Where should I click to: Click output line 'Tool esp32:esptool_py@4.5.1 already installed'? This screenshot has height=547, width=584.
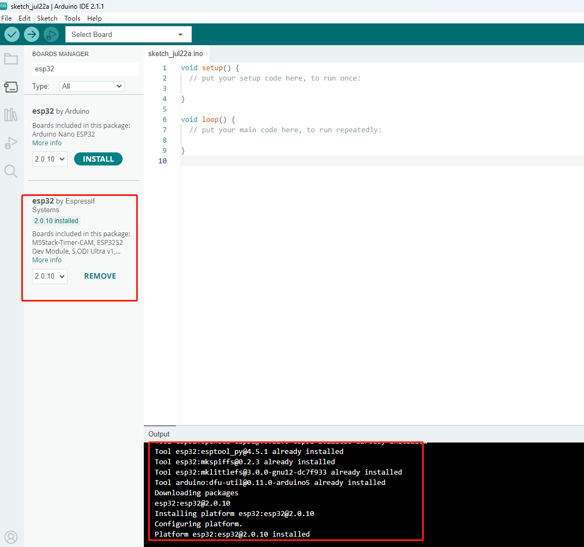(x=249, y=451)
